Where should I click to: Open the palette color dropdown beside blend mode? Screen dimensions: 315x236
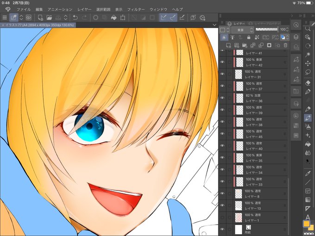point(224,30)
